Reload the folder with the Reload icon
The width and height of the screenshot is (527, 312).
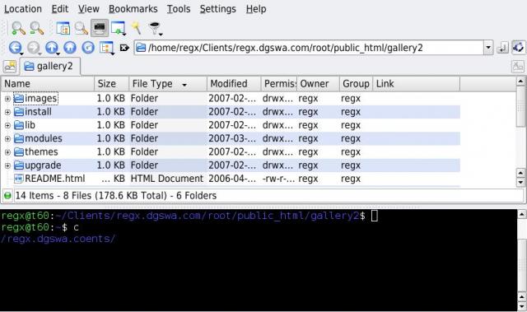pyautogui.click(x=88, y=48)
